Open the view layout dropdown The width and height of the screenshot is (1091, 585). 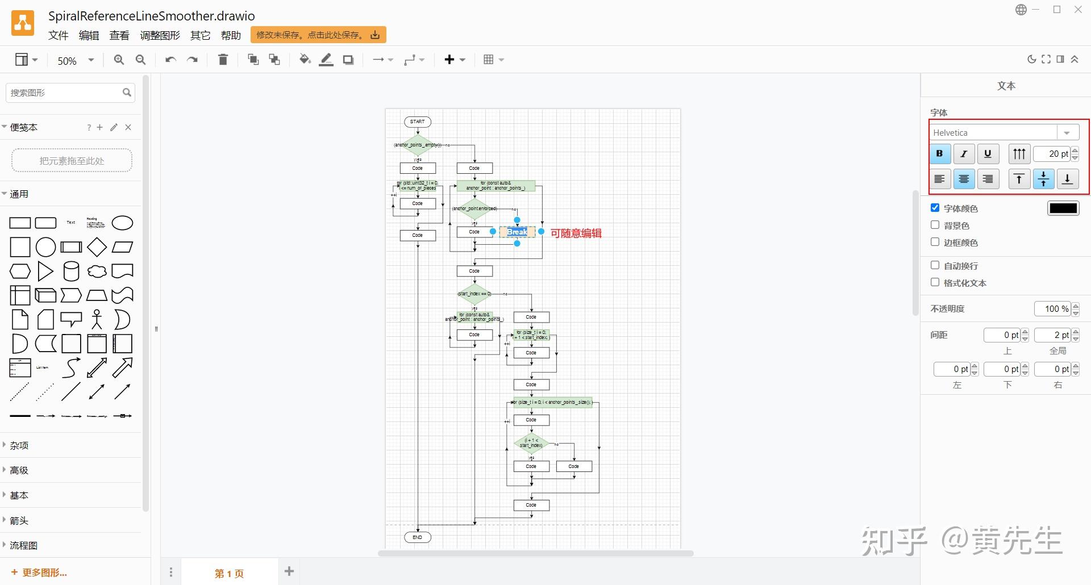(x=26, y=60)
